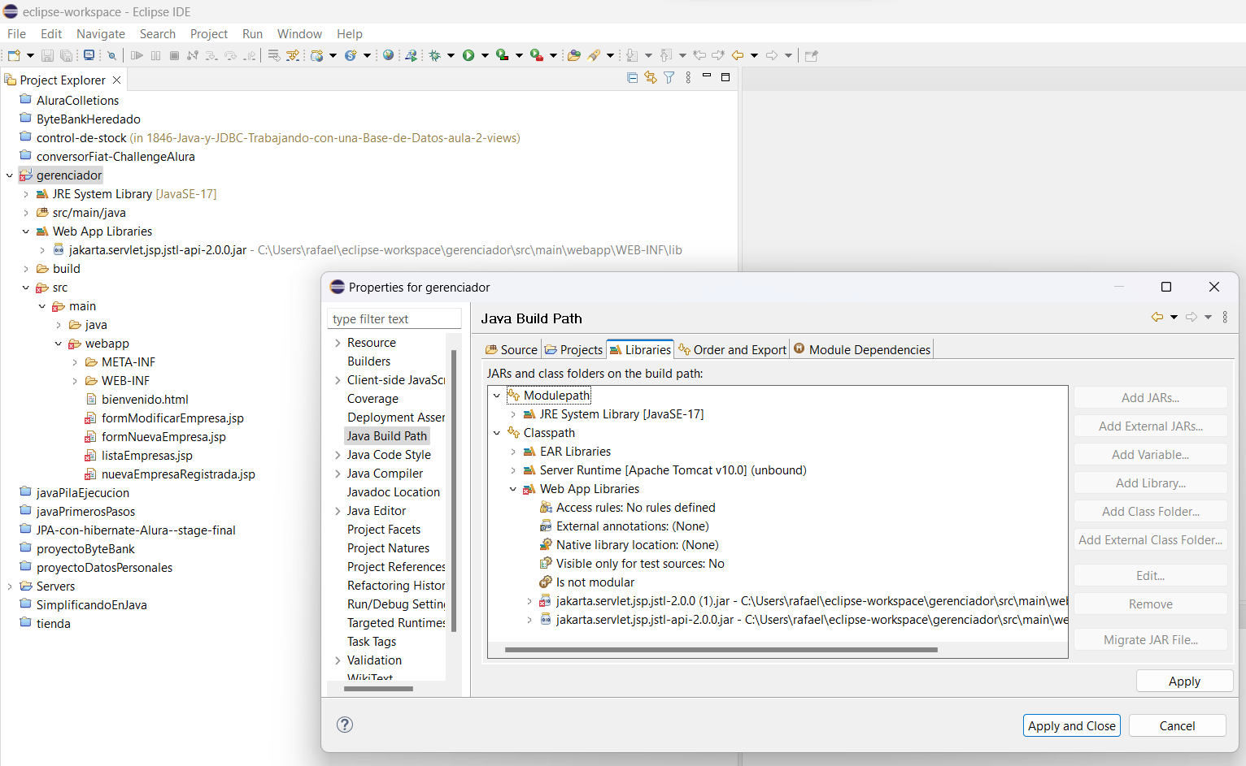Click Apply and Close
This screenshot has width=1246, height=766.
[1071, 726]
